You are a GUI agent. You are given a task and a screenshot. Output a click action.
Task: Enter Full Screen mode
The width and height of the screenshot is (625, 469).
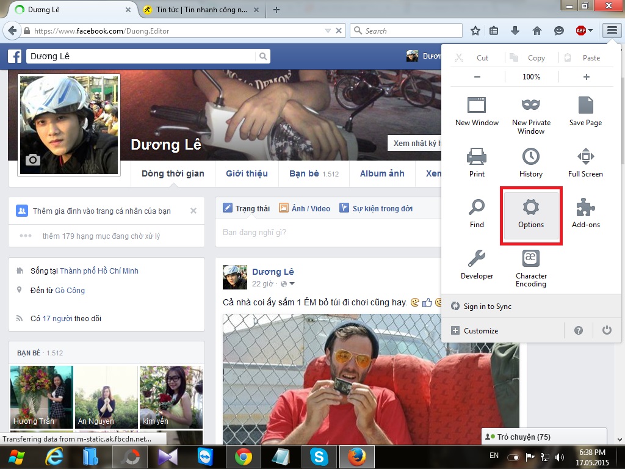[x=585, y=157]
